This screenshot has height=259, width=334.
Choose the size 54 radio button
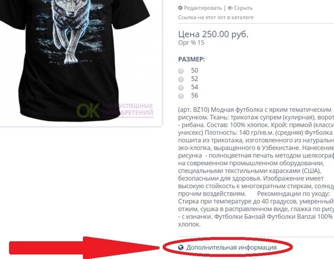[x=181, y=87]
